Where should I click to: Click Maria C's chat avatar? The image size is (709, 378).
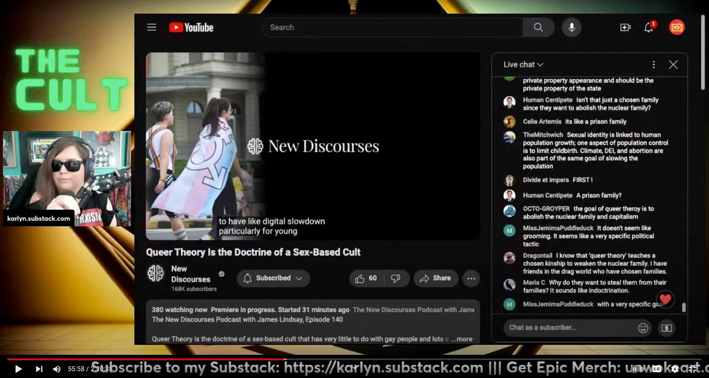pos(509,285)
